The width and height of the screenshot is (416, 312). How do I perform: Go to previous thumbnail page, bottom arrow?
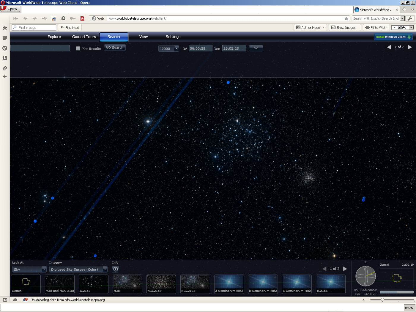tap(324, 269)
